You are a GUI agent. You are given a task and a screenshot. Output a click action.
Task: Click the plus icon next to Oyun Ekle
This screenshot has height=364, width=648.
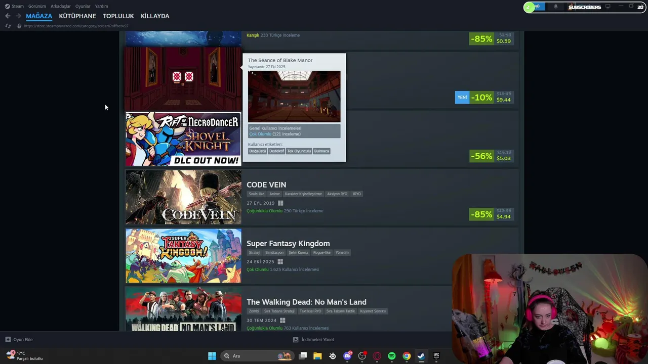click(x=8, y=340)
